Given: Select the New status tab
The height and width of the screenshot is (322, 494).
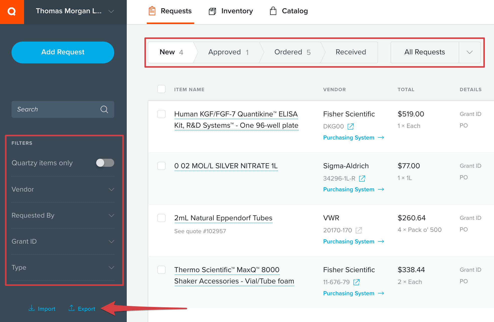Looking at the screenshot, I should tap(171, 52).
